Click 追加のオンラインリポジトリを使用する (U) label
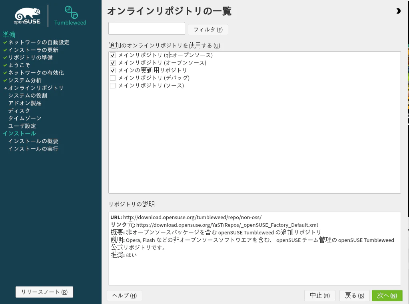 [164, 46]
